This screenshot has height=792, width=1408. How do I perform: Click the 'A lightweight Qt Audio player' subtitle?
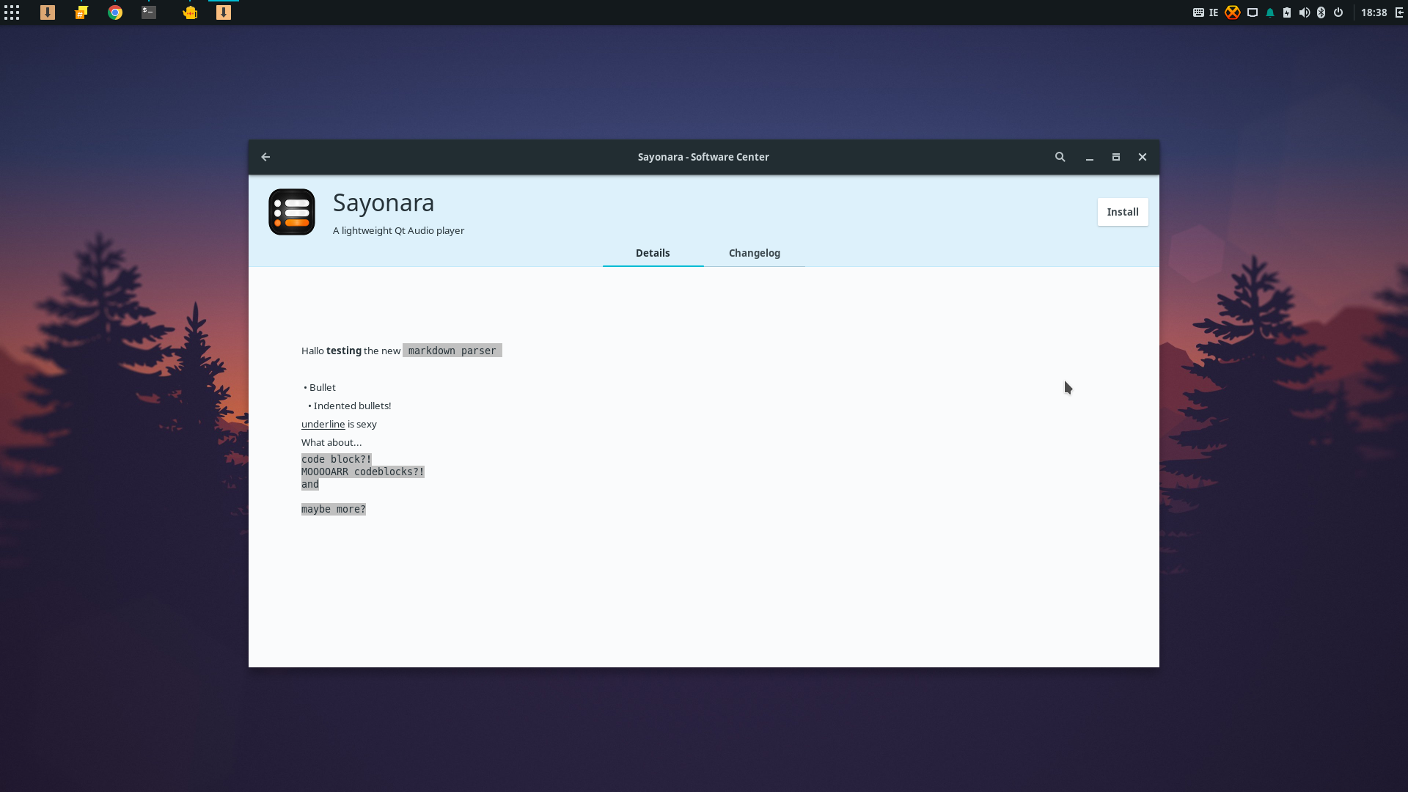coord(398,230)
